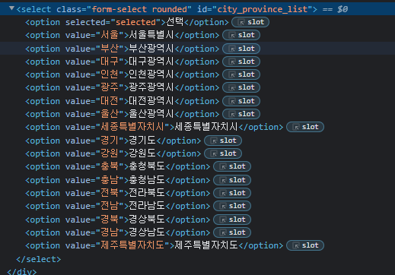395x275 pixels.
Task: Reveal slot for 서울특별시 option
Action: 241,35
